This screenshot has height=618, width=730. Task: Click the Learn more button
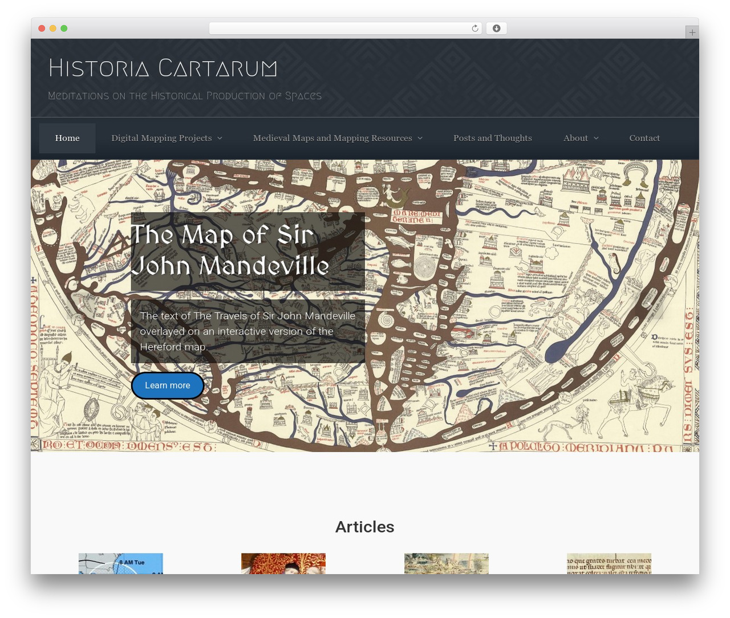coord(168,385)
